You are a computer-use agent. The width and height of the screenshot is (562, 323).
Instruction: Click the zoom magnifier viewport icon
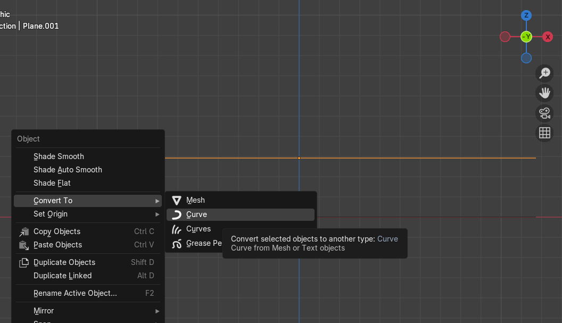click(x=544, y=73)
